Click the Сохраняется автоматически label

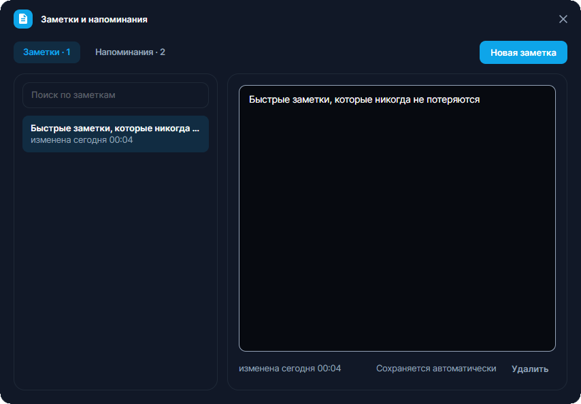(436, 369)
